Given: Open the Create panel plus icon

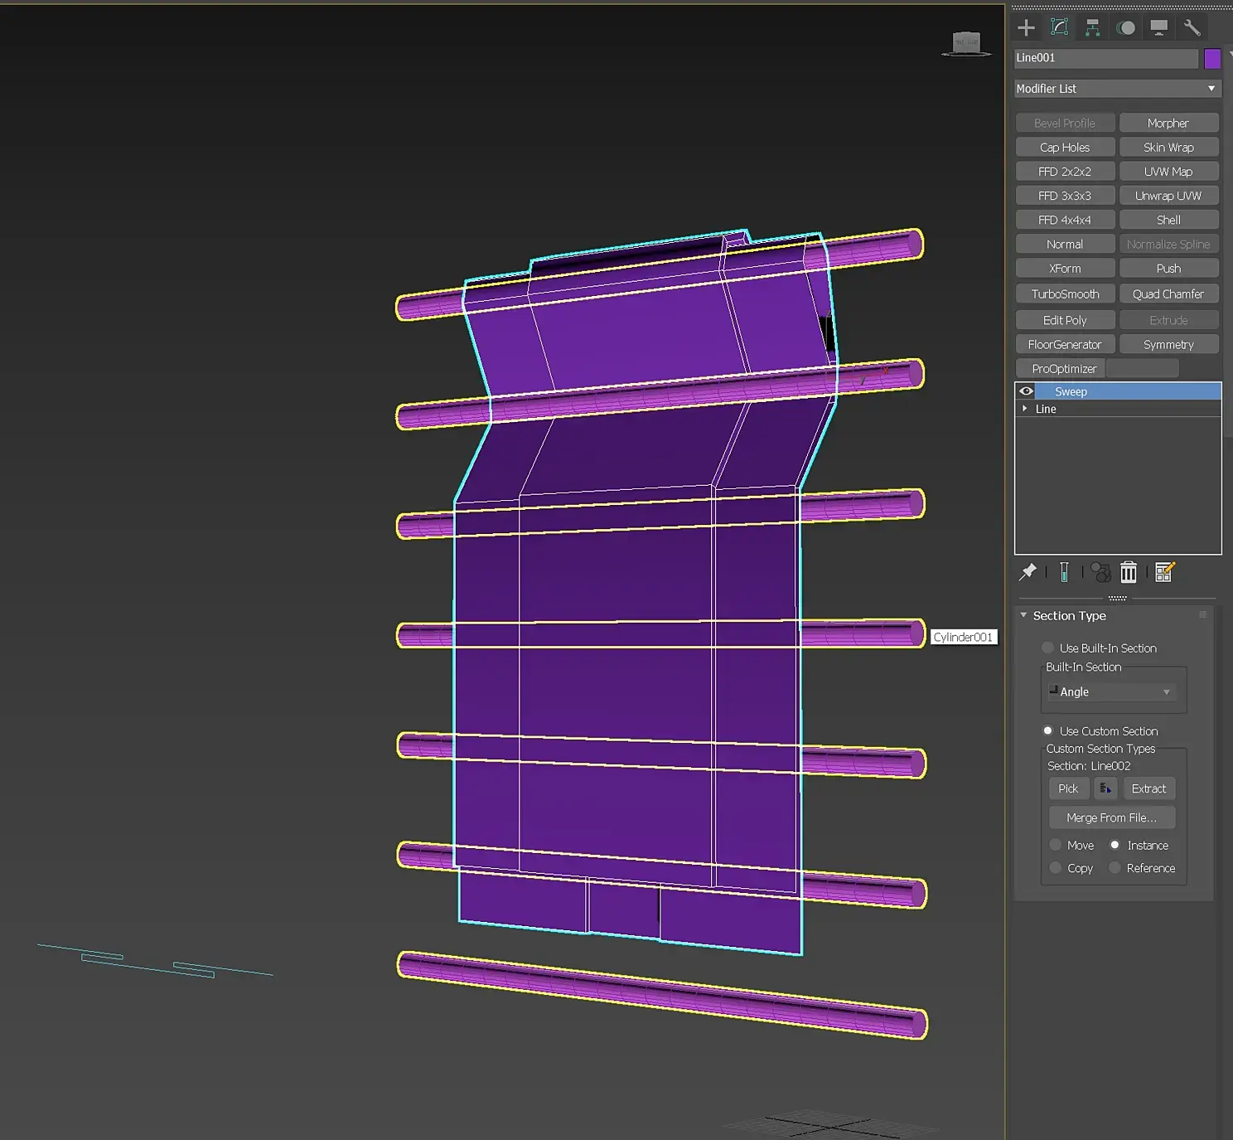Looking at the screenshot, I should click(x=1026, y=28).
